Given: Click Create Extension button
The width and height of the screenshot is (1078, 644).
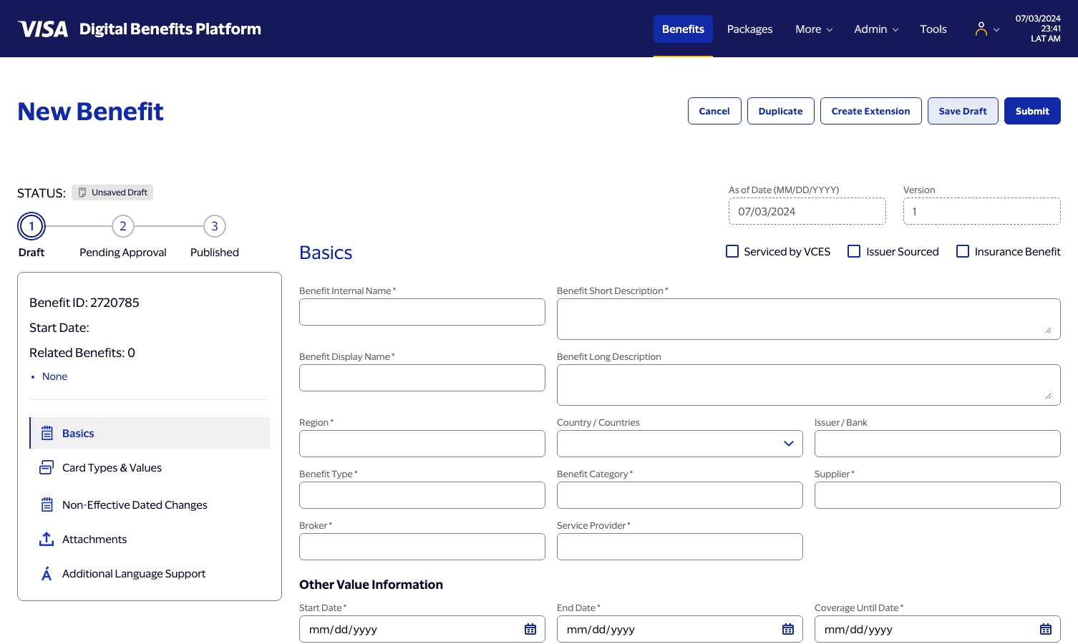Looking at the screenshot, I should 870,111.
